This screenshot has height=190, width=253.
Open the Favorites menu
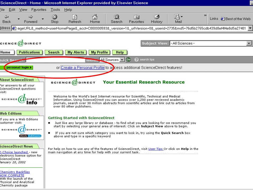click(x=39, y=10)
